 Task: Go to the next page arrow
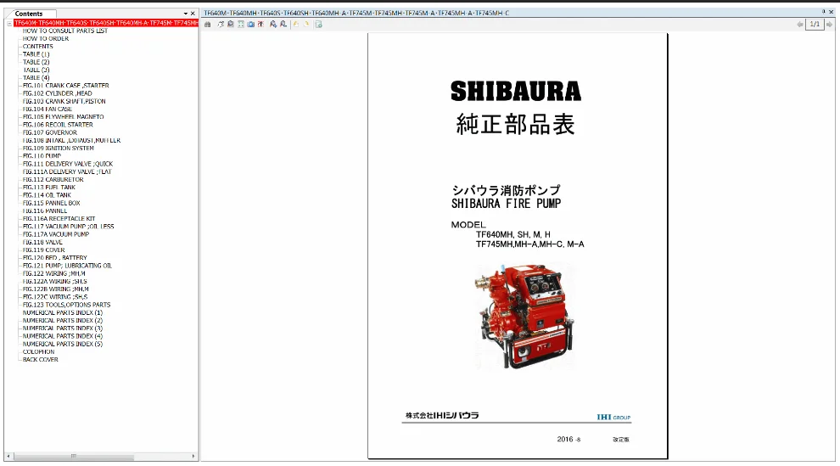tap(829, 24)
